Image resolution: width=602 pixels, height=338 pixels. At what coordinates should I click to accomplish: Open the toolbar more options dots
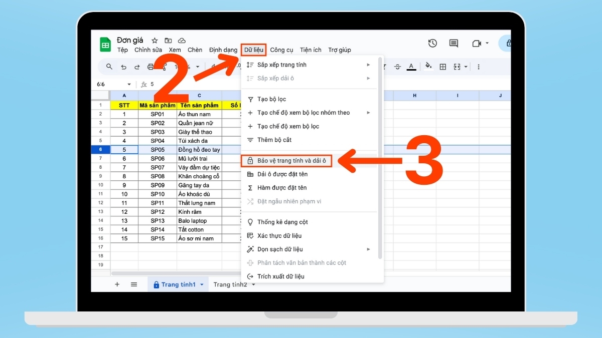point(479,67)
